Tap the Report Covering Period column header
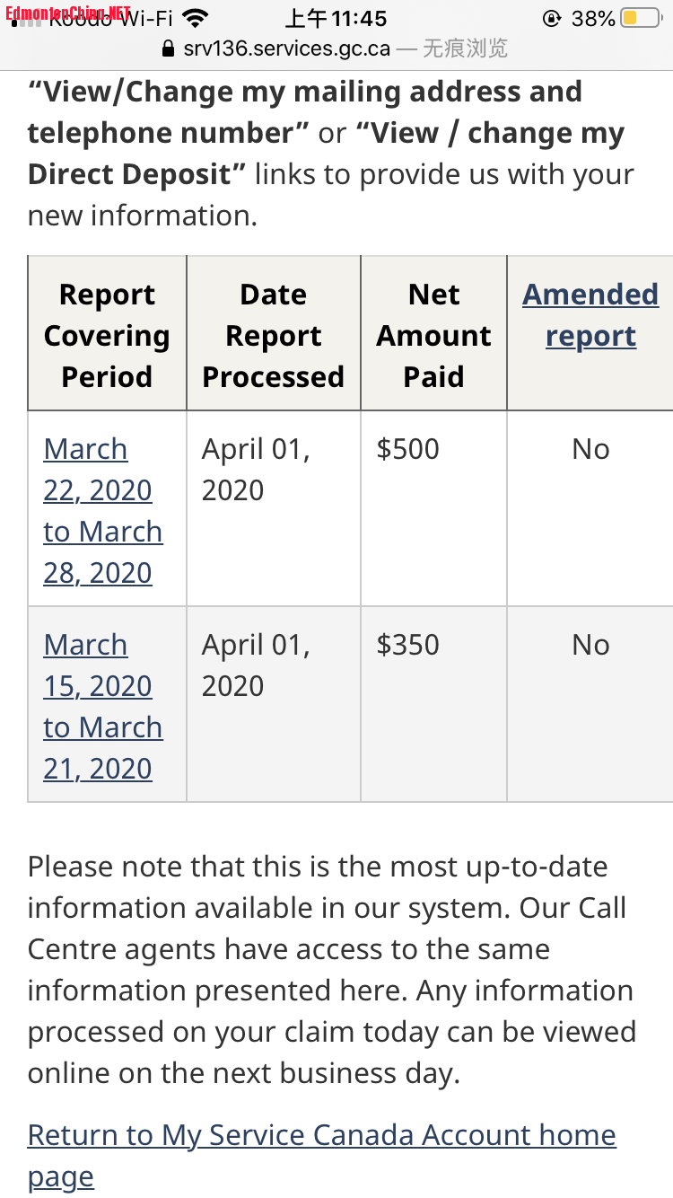This screenshot has width=673, height=1198. pos(107,335)
